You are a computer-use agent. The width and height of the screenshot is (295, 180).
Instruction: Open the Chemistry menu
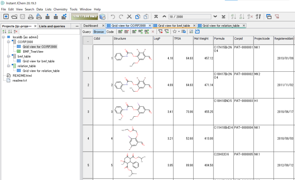pos(60,9)
